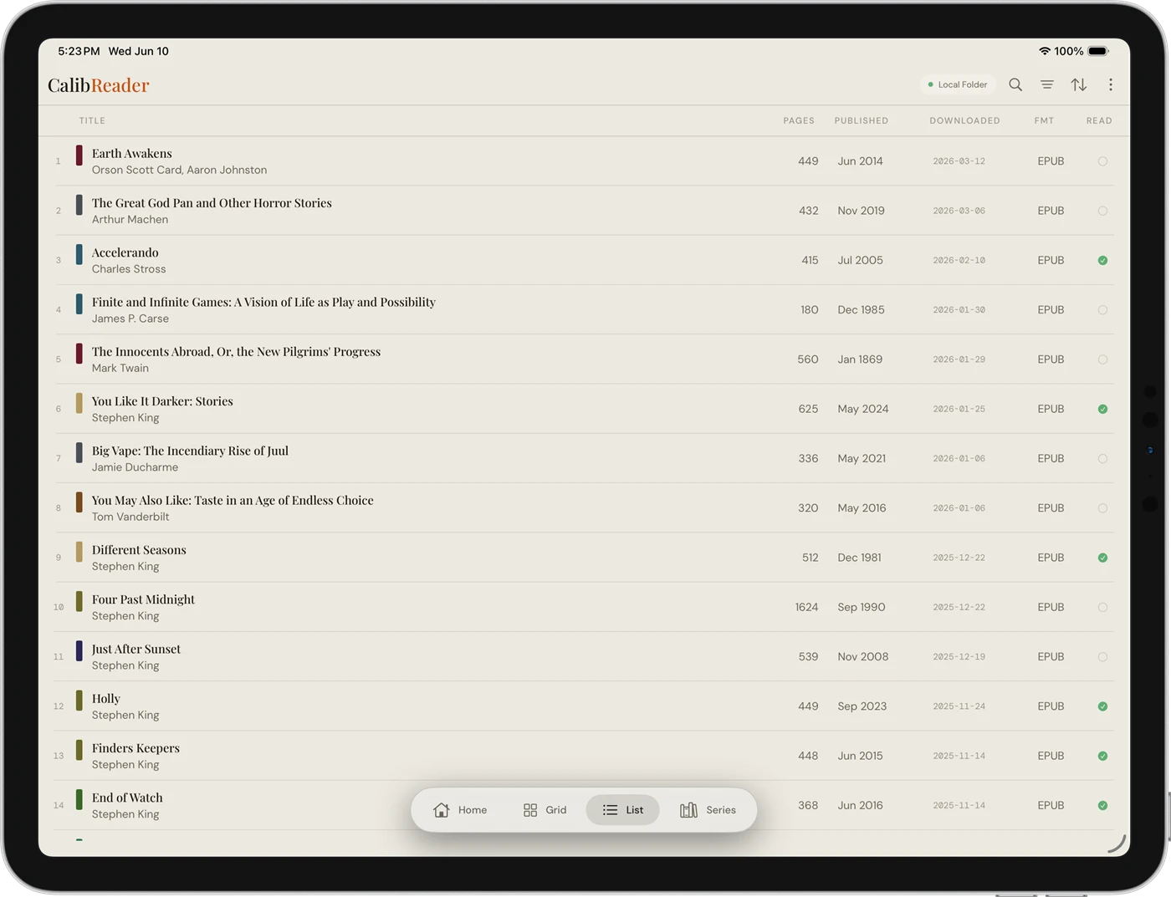The image size is (1171, 897).
Task: Open You May Also Like title
Action: pyautogui.click(x=233, y=501)
